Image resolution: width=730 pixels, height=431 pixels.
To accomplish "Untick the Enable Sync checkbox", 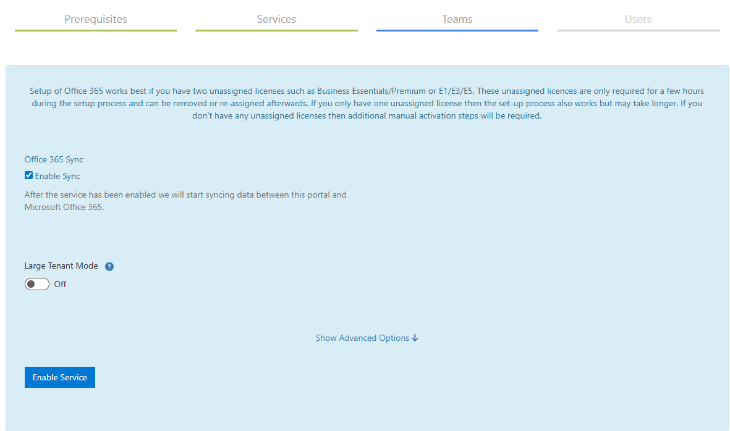I will [28, 175].
